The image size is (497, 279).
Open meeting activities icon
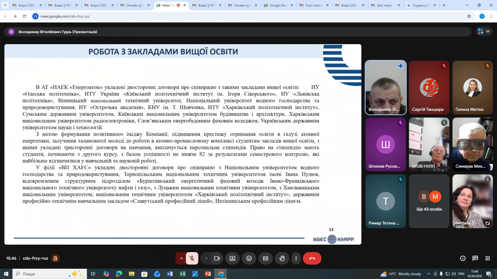click(x=487, y=258)
